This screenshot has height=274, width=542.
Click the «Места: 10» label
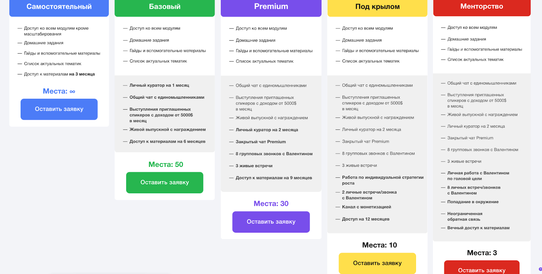pyautogui.click(x=379, y=245)
